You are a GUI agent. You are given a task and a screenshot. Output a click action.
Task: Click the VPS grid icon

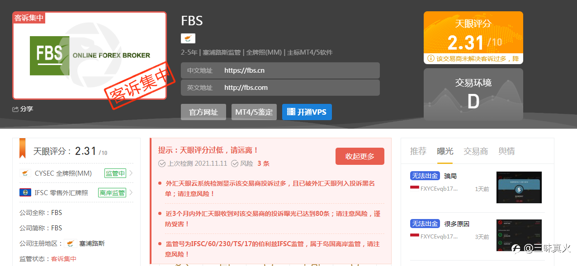coord(291,112)
